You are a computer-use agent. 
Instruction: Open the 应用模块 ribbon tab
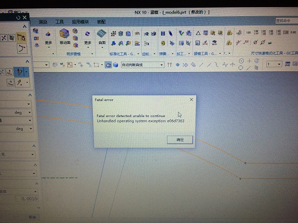tap(80, 22)
